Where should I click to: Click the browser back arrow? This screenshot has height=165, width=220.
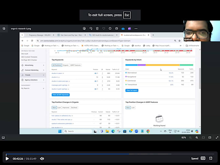click(23, 41)
